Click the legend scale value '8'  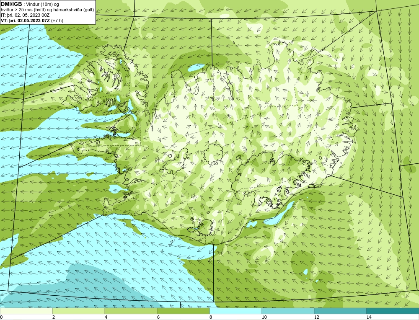pos(211,317)
